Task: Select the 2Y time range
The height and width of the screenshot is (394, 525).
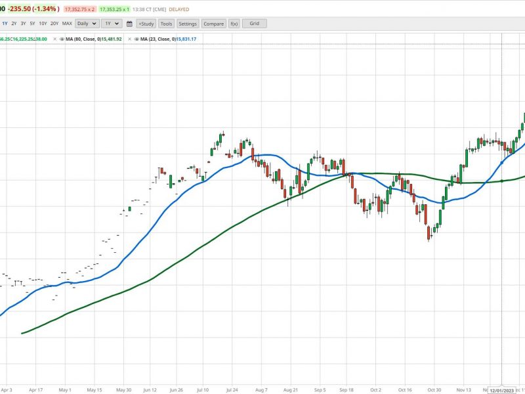Action: (x=14, y=24)
